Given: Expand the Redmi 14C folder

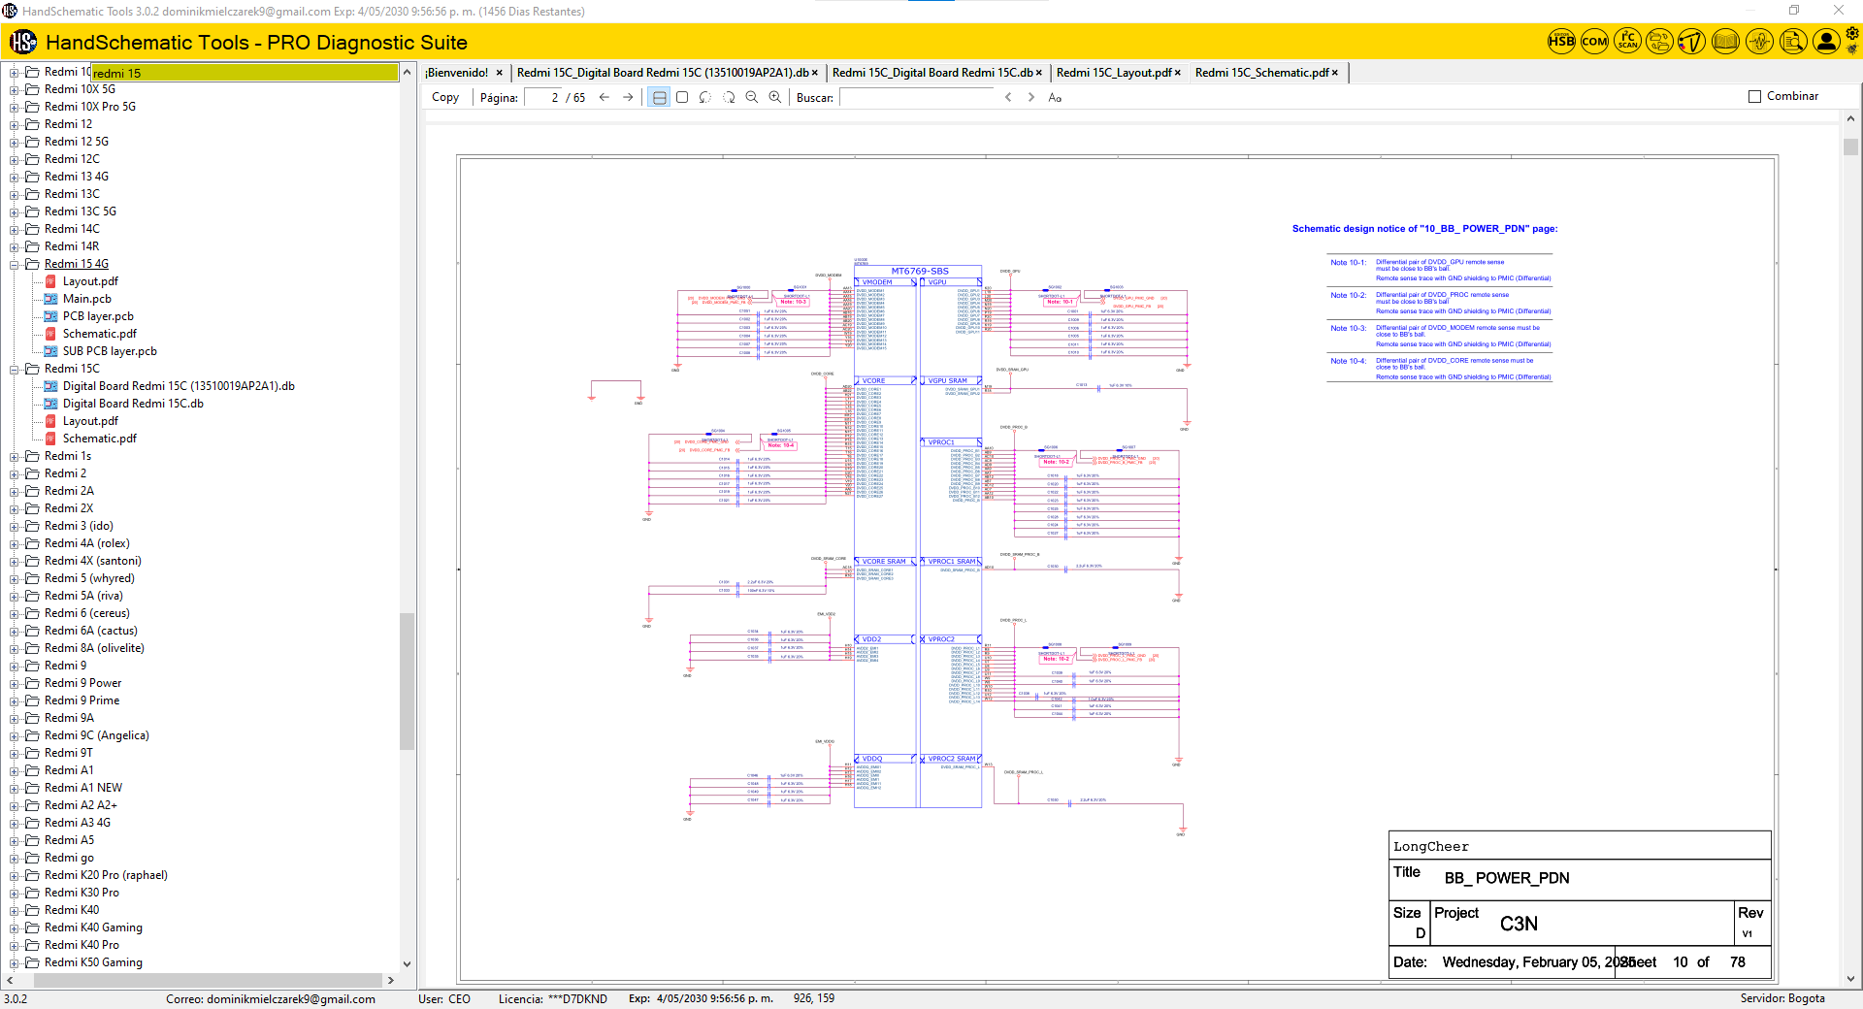Looking at the screenshot, I should point(15,229).
